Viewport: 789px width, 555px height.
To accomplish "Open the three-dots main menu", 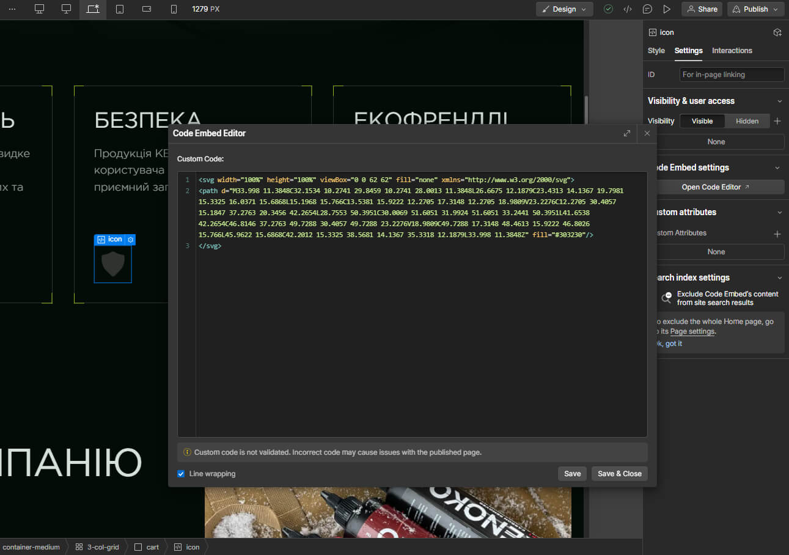I will click(12, 9).
